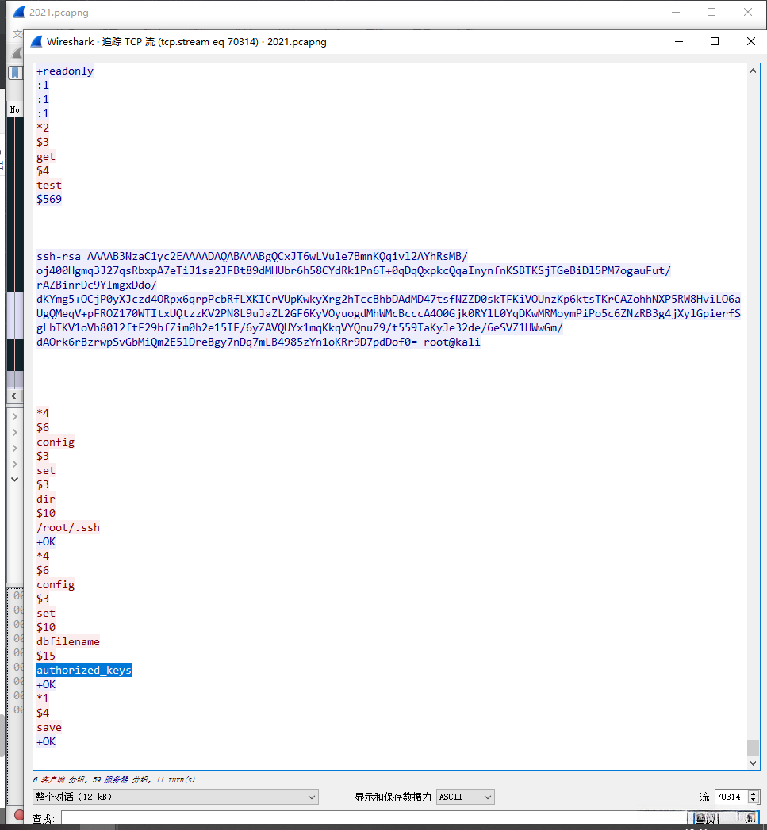Click the $569 length line
Viewport: 767px width, 830px height.
[x=48, y=199]
